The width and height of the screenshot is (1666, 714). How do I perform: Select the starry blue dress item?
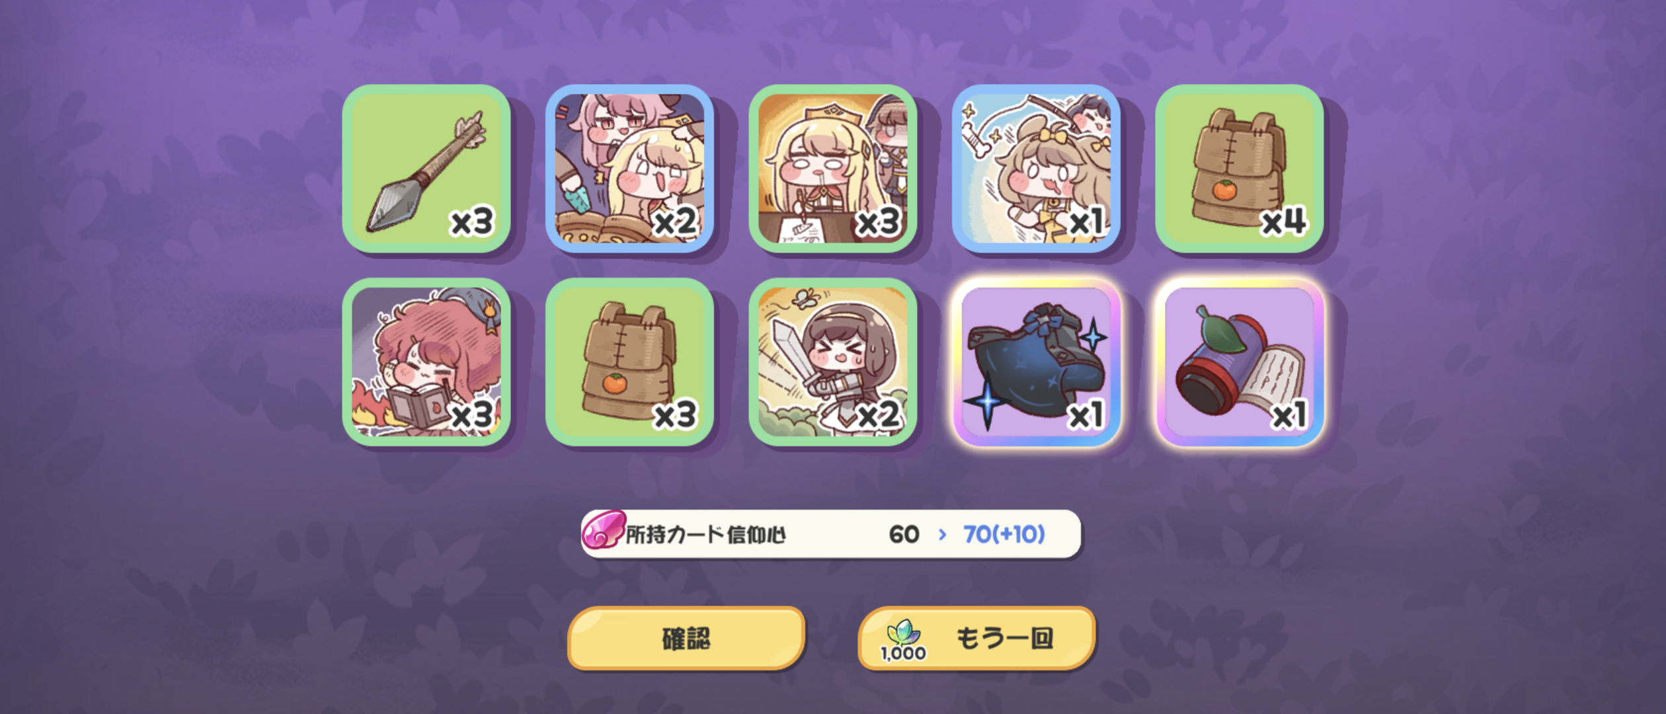click(x=1036, y=362)
